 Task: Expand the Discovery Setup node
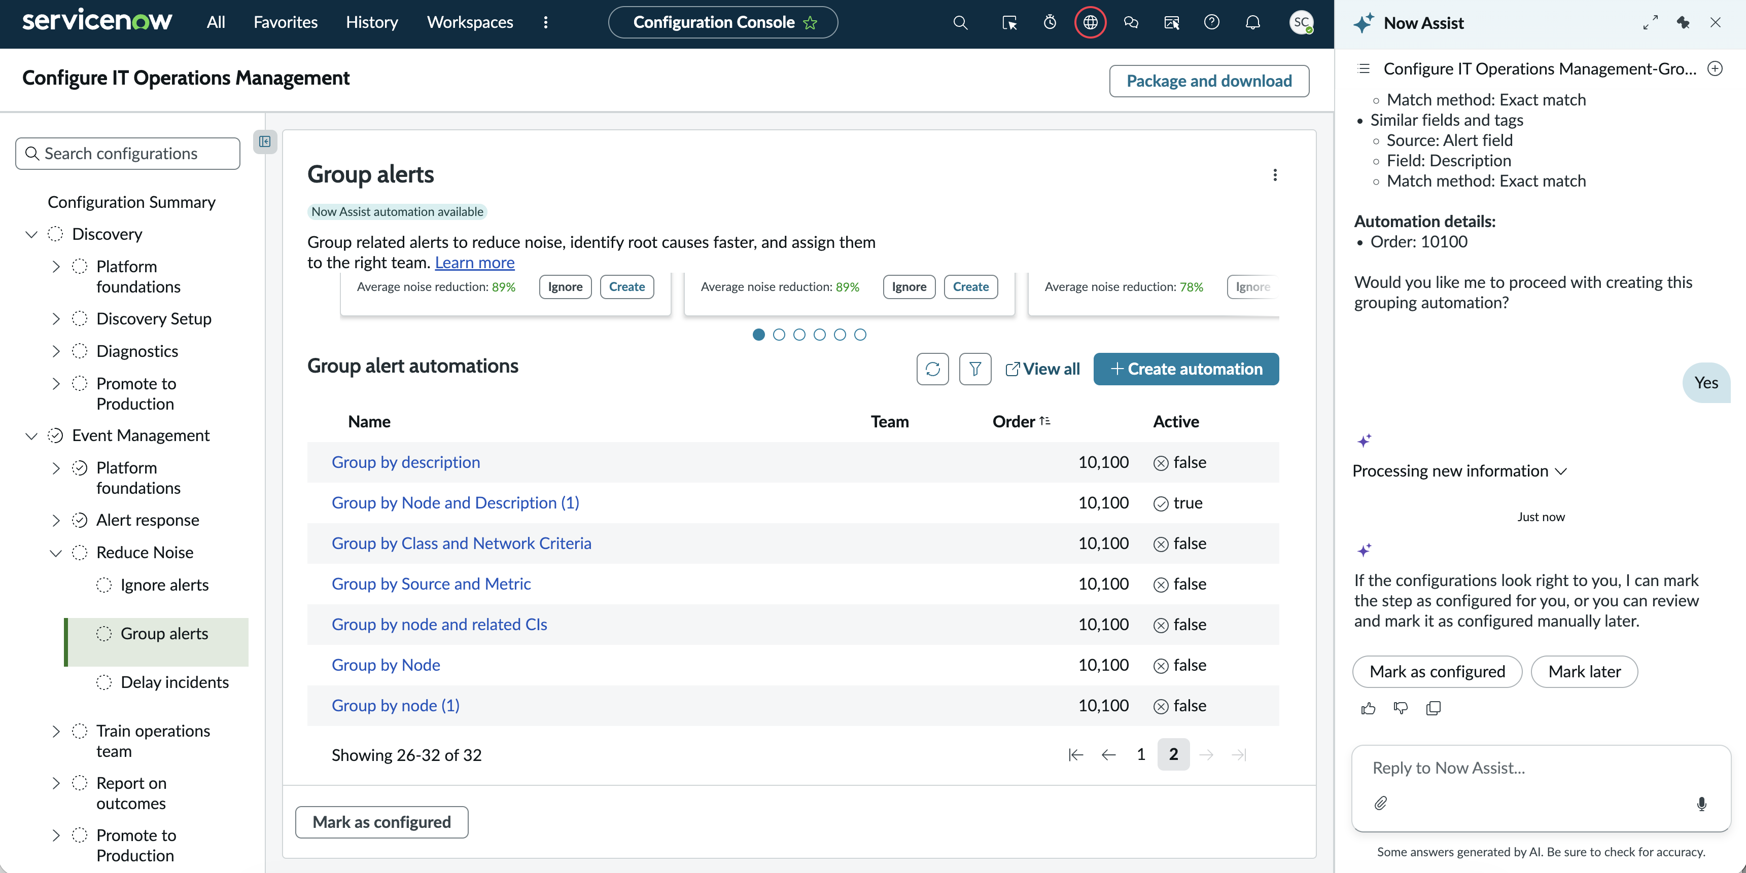[56, 319]
